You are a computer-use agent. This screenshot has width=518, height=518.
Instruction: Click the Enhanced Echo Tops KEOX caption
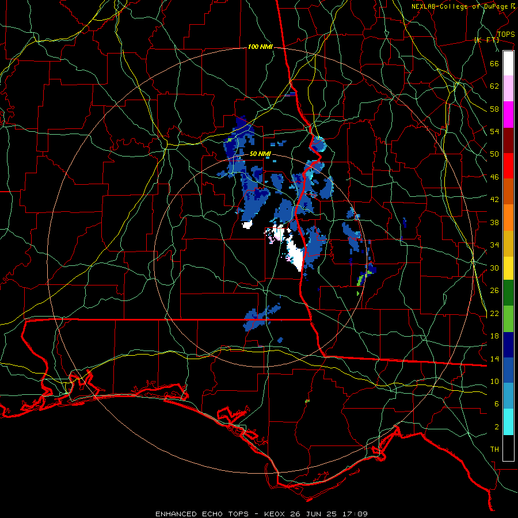(261, 514)
